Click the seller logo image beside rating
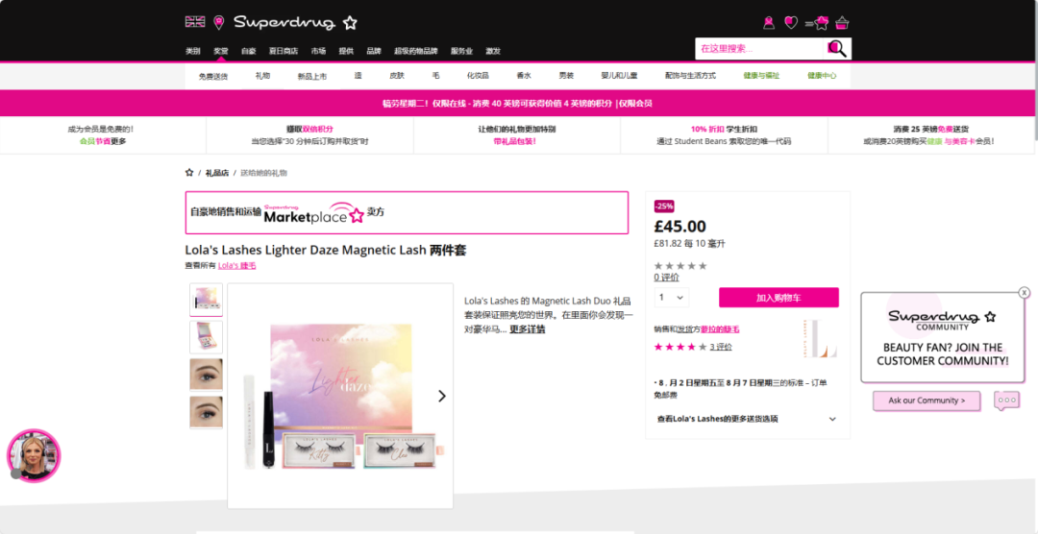 [x=820, y=338]
